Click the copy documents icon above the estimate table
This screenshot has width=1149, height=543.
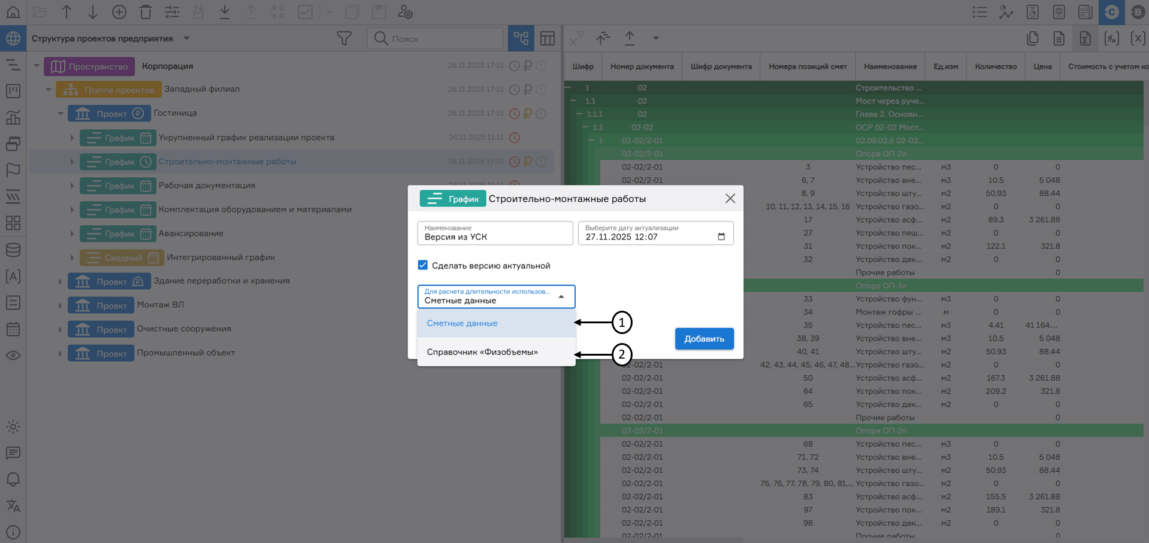pos(1032,38)
